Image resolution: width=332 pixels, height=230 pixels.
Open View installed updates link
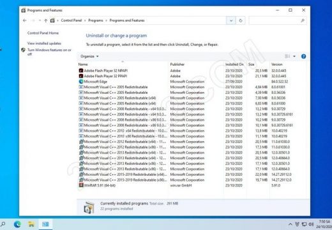(44, 43)
